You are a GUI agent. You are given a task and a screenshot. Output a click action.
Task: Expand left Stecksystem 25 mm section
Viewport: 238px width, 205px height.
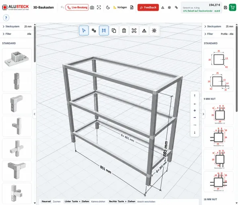coord(17,27)
